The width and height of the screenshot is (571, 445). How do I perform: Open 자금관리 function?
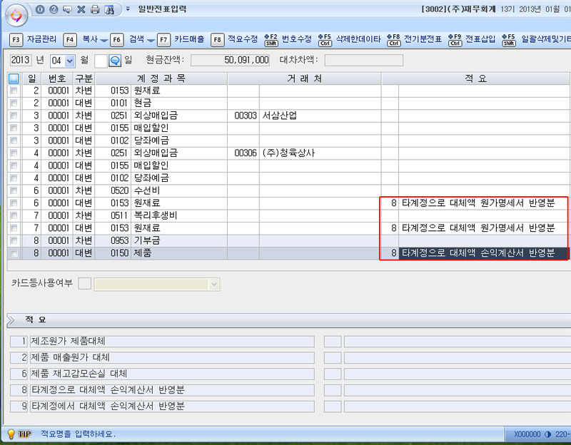coord(41,39)
